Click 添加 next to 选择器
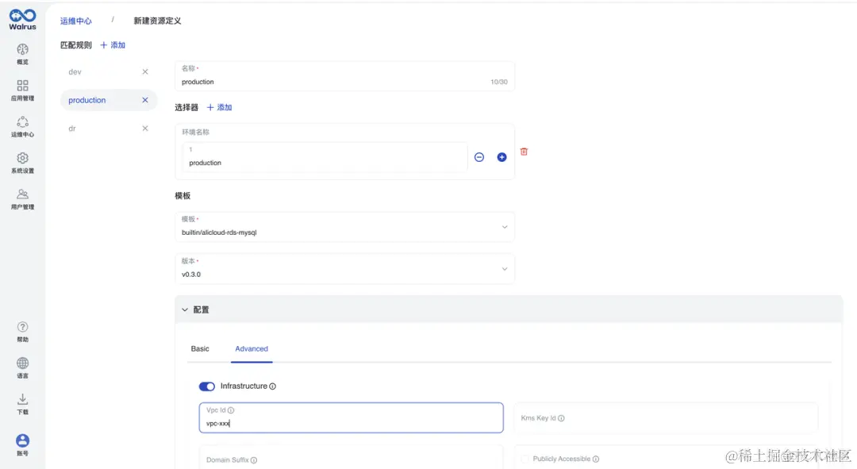This screenshot has height=469, width=857. [219, 107]
